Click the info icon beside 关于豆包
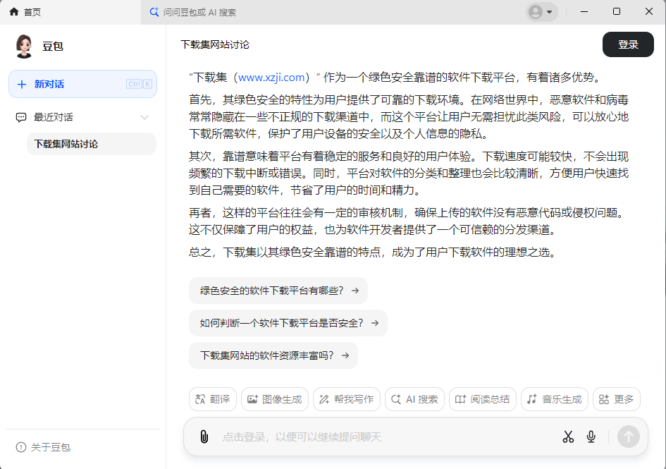The height and width of the screenshot is (469, 666). pos(21,447)
